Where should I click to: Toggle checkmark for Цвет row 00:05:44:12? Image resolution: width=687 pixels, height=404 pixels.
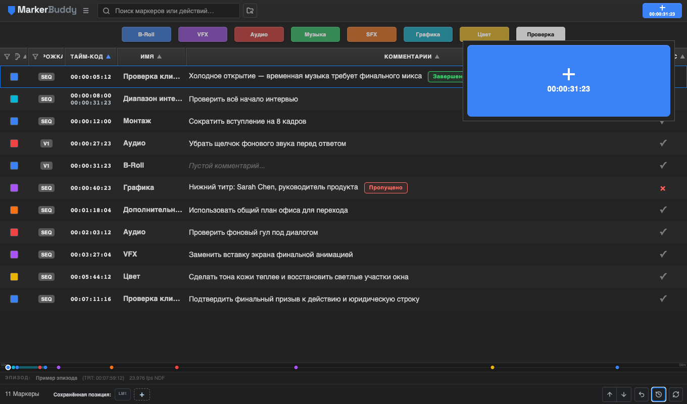click(x=663, y=277)
